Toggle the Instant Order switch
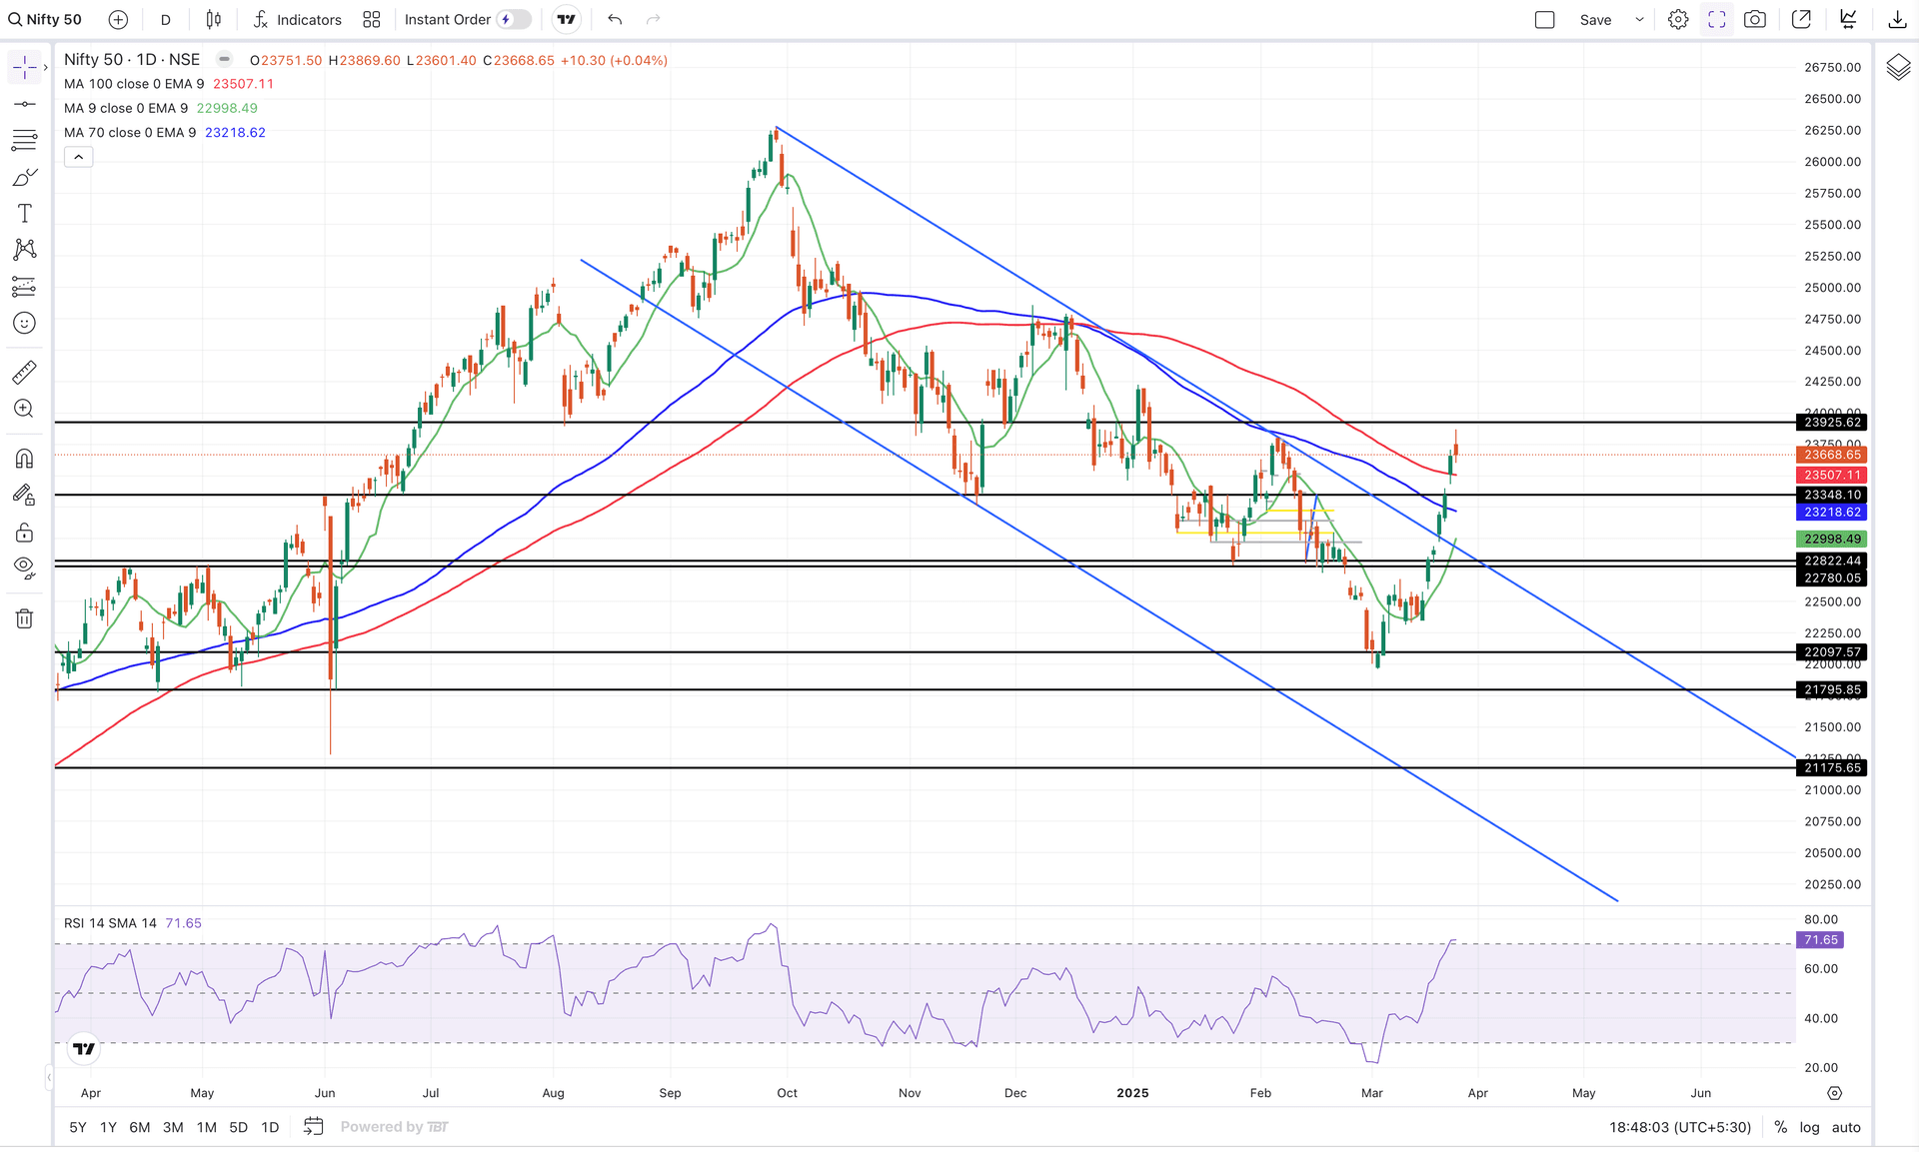The image size is (1919, 1152). [x=514, y=20]
